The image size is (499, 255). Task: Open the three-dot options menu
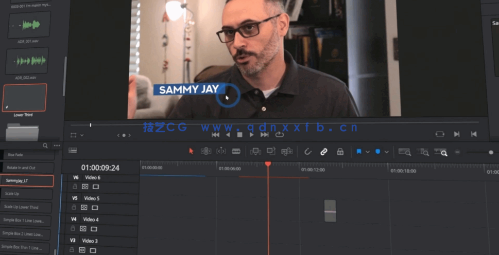pos(57,145)
